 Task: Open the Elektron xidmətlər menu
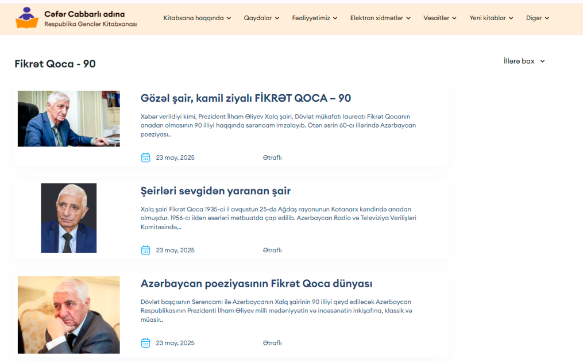tap(380, 18)
